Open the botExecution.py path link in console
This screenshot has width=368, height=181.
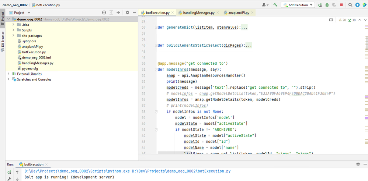coord(181,171)
